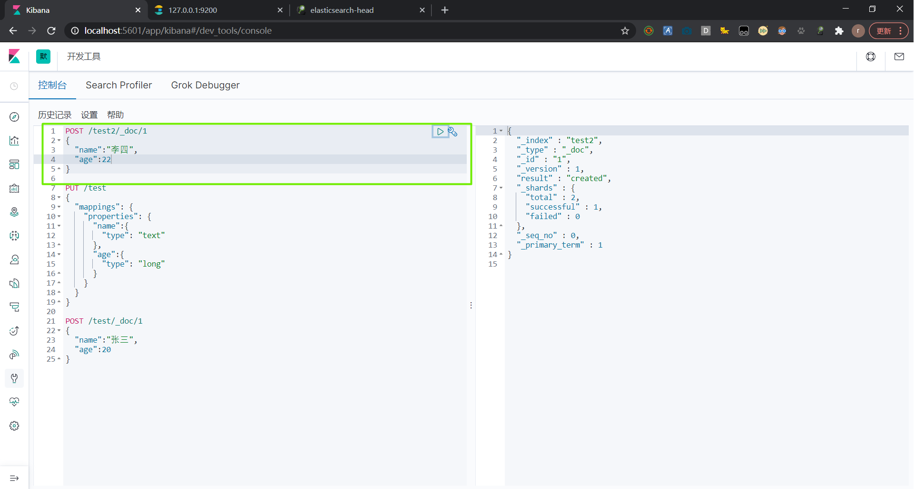Open the space selector avatar 默
914x489 pixels.
coord(43,57)
